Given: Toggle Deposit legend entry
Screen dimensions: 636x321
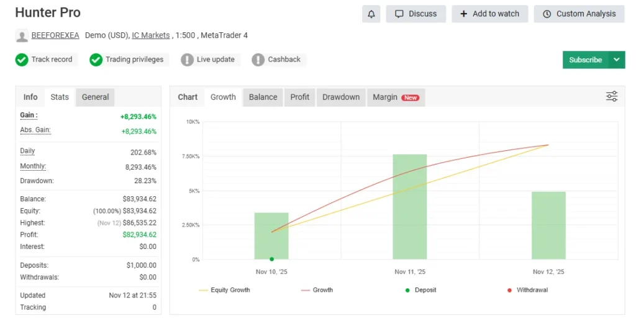Looking at the screenshot, I should tap(420, 290).
